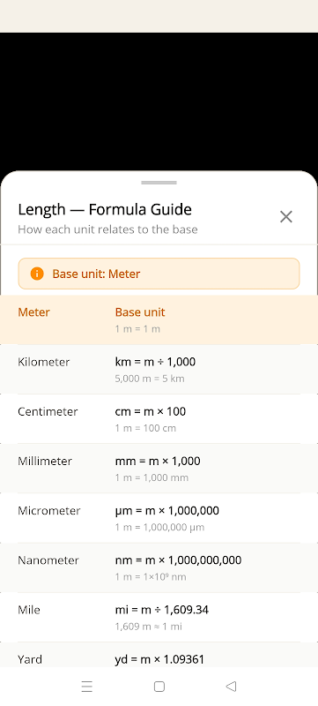Tap the 5,000 m = 5 km example
Image resolution: width=318 pixels, height=706 pixels.
(x=150, y=379)
